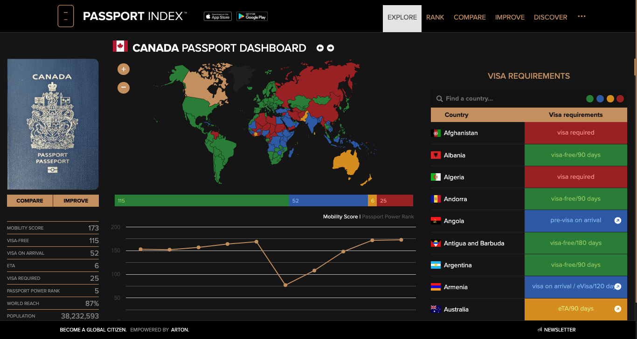Screen dimensions: 637x339
Task: Open the COMPARE menu item
Action: [x=470, y=17]
